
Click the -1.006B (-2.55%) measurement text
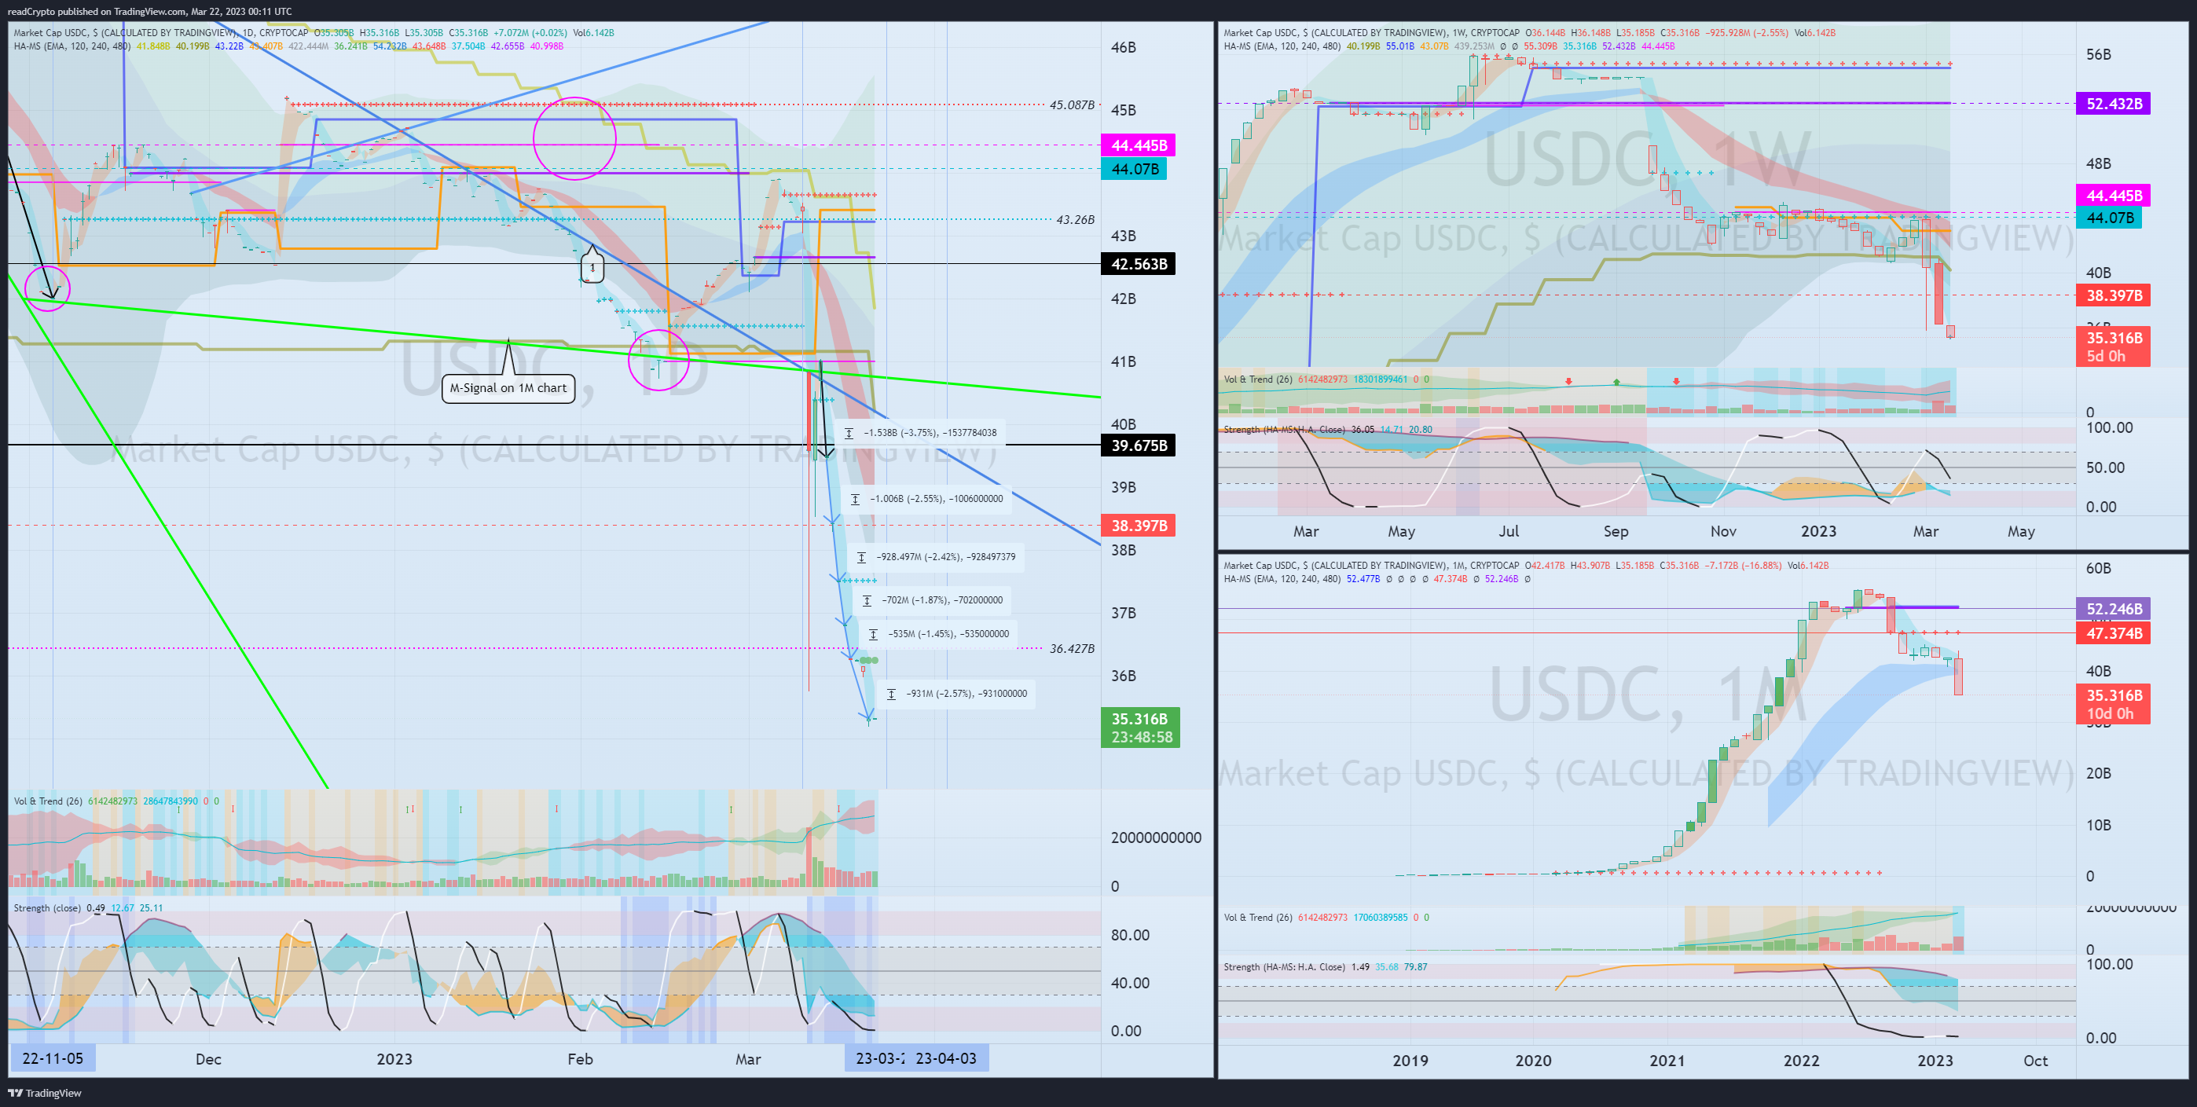[x=937, y=499]
